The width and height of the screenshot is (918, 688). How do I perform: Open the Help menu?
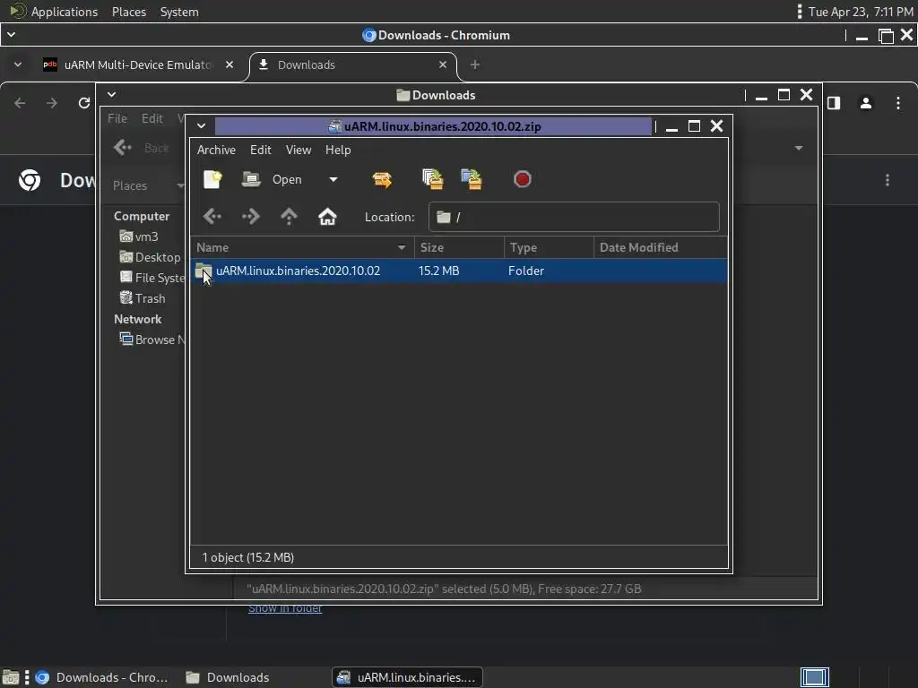[338, 150]
